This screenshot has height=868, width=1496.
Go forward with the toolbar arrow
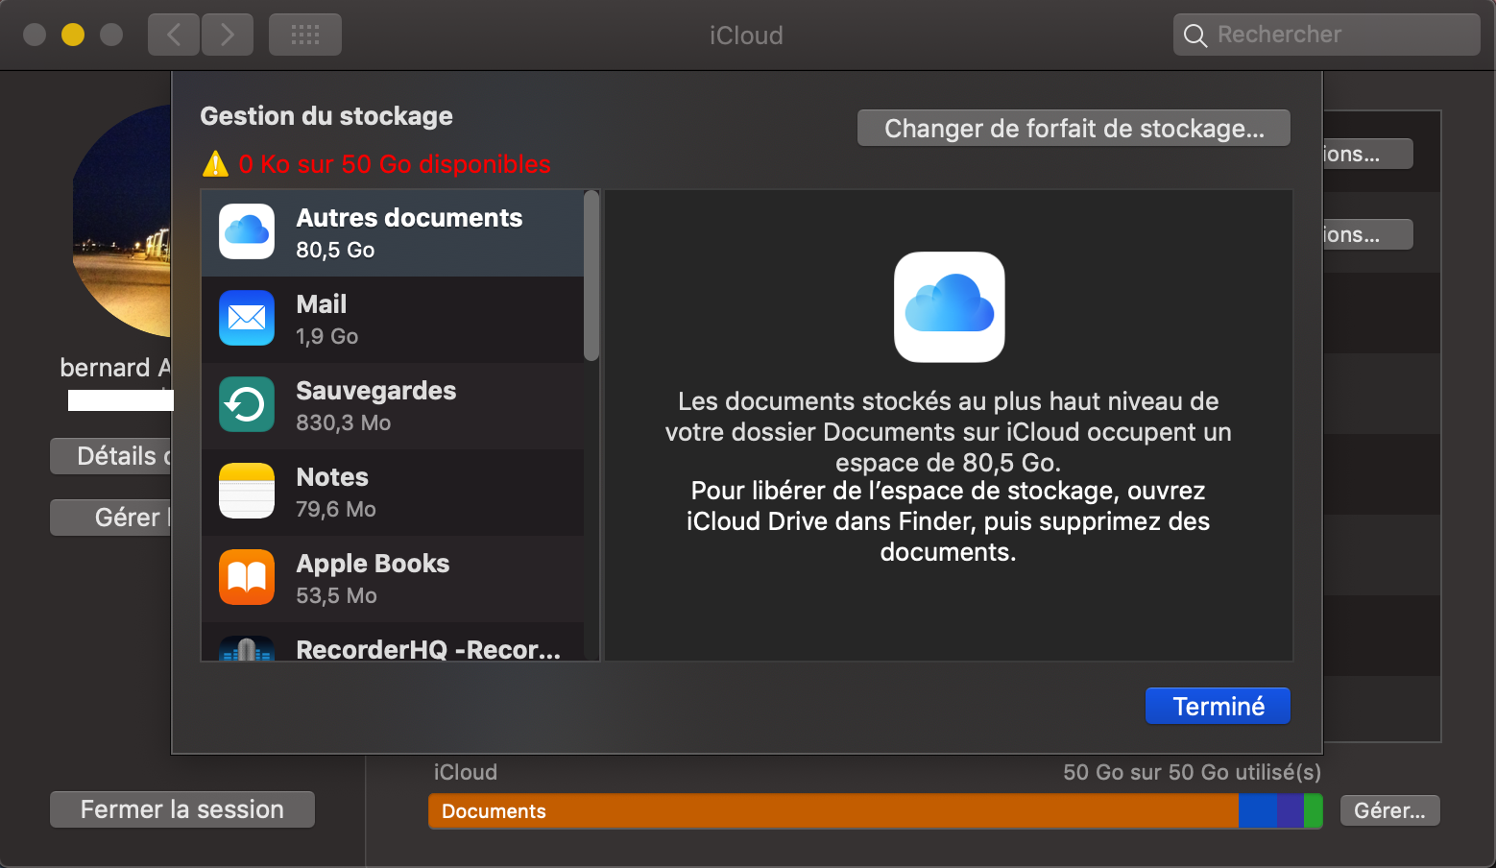click(228, 36)
